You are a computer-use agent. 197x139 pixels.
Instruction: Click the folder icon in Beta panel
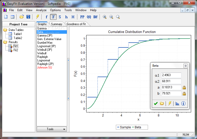tap(162, 103)
